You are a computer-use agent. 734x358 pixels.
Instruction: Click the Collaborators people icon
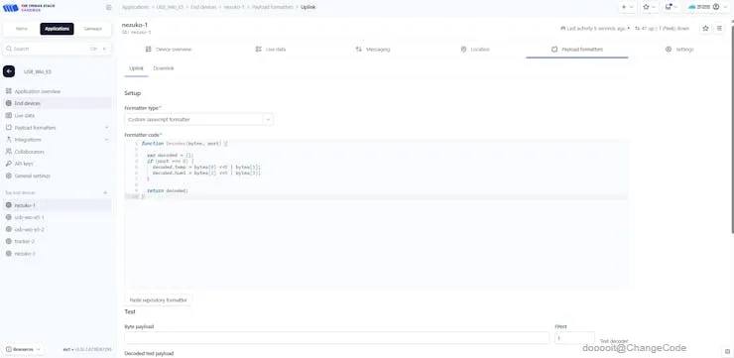point(8,152)
